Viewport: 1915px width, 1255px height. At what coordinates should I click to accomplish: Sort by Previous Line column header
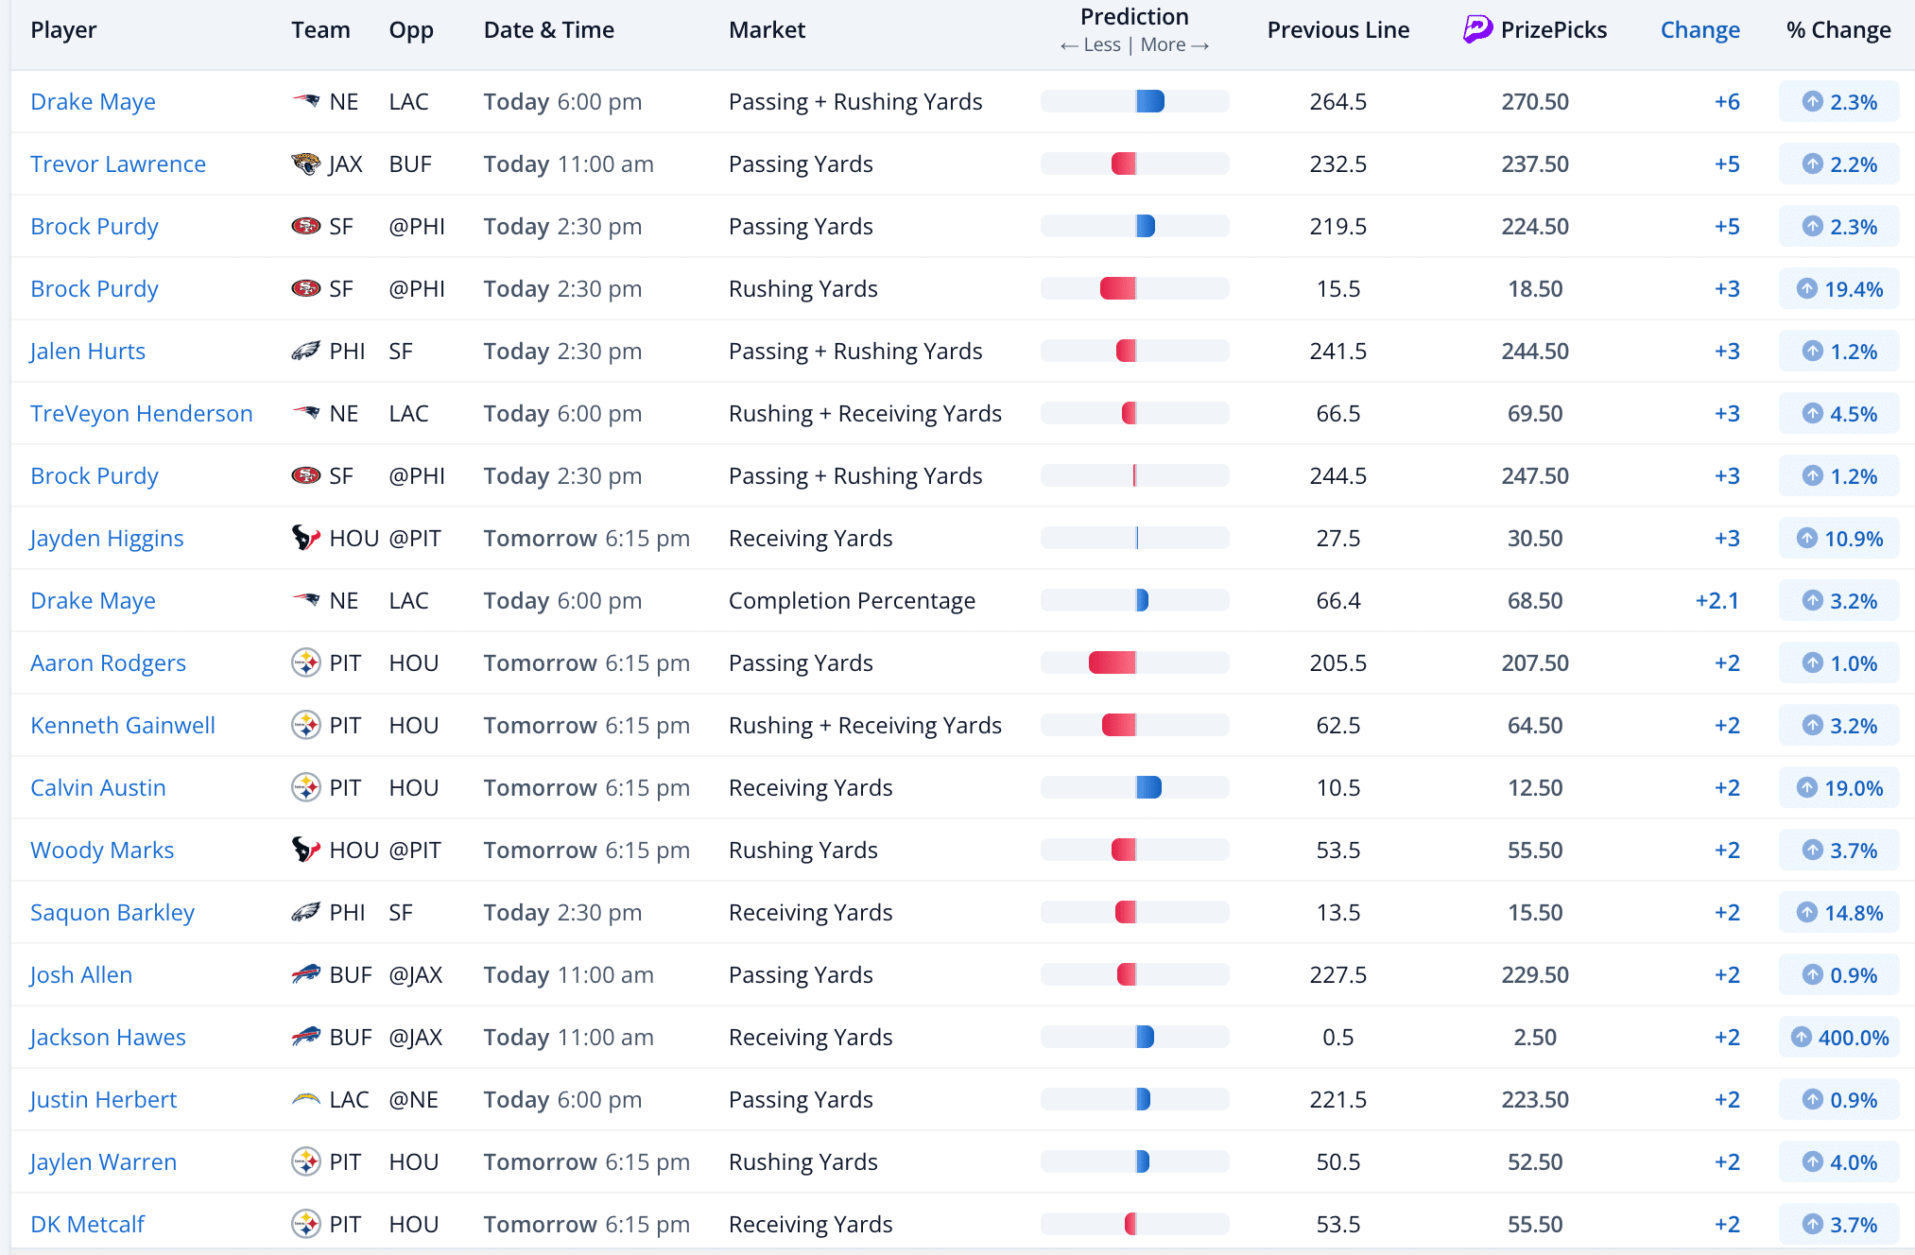pos(1337,30)
